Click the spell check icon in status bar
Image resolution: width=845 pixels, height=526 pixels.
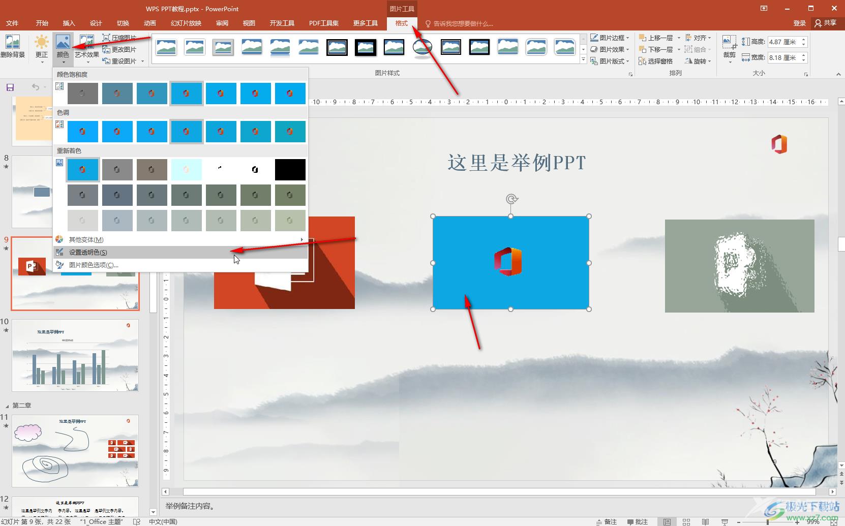[136, 522]
